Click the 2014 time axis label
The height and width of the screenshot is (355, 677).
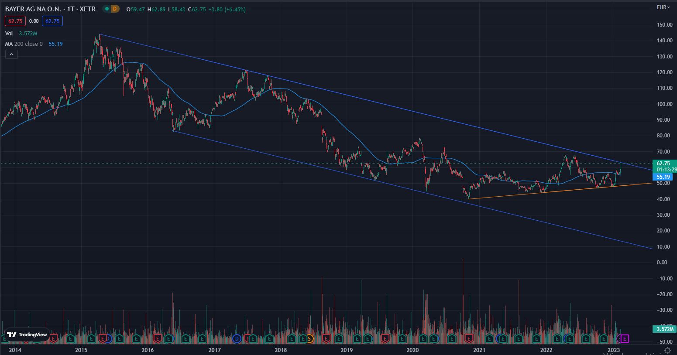tap(15, 350)
